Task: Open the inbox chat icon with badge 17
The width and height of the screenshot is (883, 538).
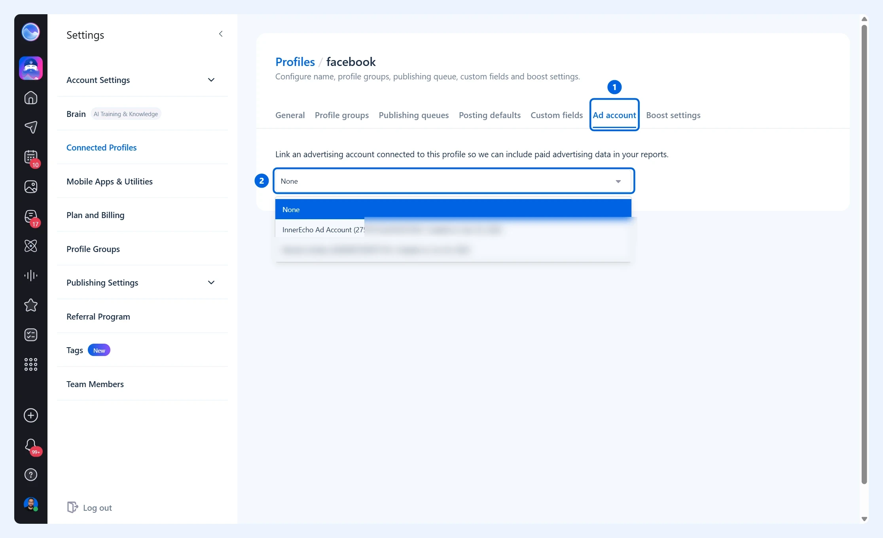Action: coord(31,217)
